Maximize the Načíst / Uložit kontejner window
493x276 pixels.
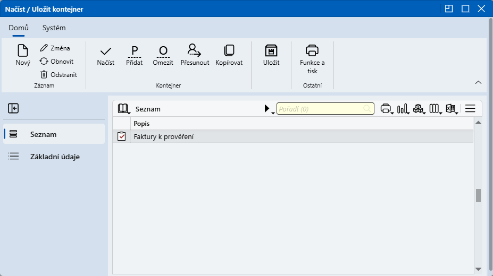click(465, 9)
